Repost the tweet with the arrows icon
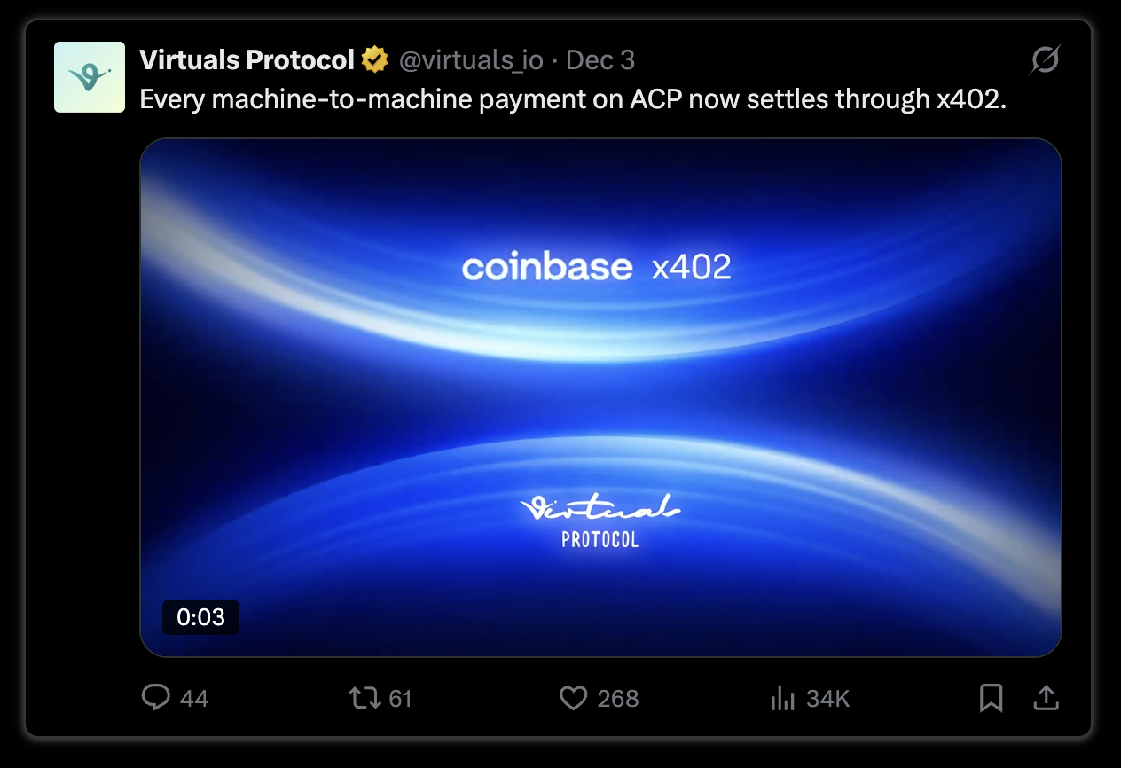The width and height of the screenshot is (1121, 768). pos(364,699)
